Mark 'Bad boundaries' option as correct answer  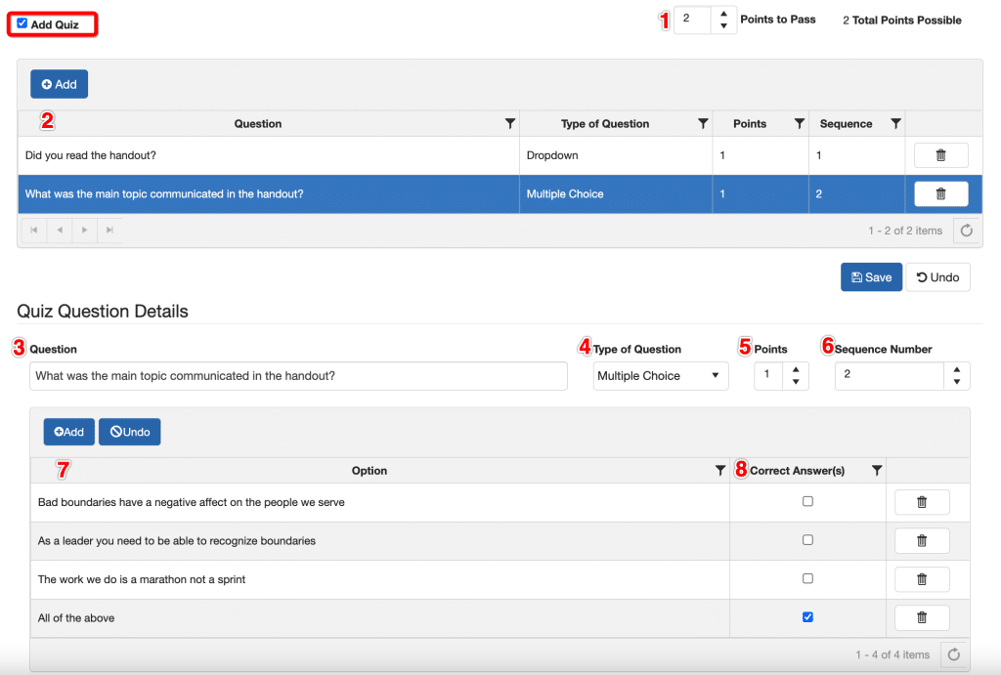tap(807, 502)
